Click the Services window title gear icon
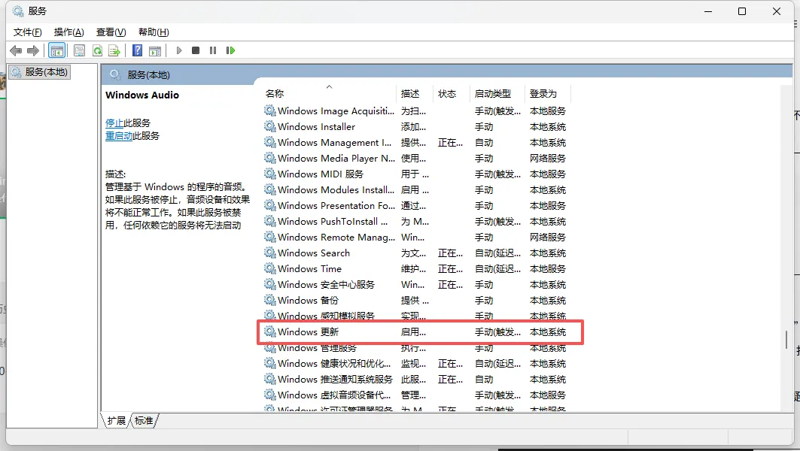The width and height of the screenshot is (800, 451). pyautogui.click(x=18, y=11)
